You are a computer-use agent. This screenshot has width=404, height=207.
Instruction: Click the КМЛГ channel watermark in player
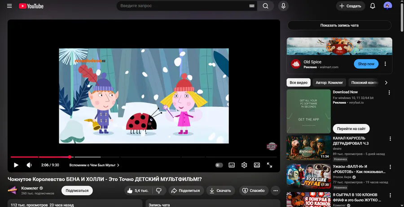point(271,146)
